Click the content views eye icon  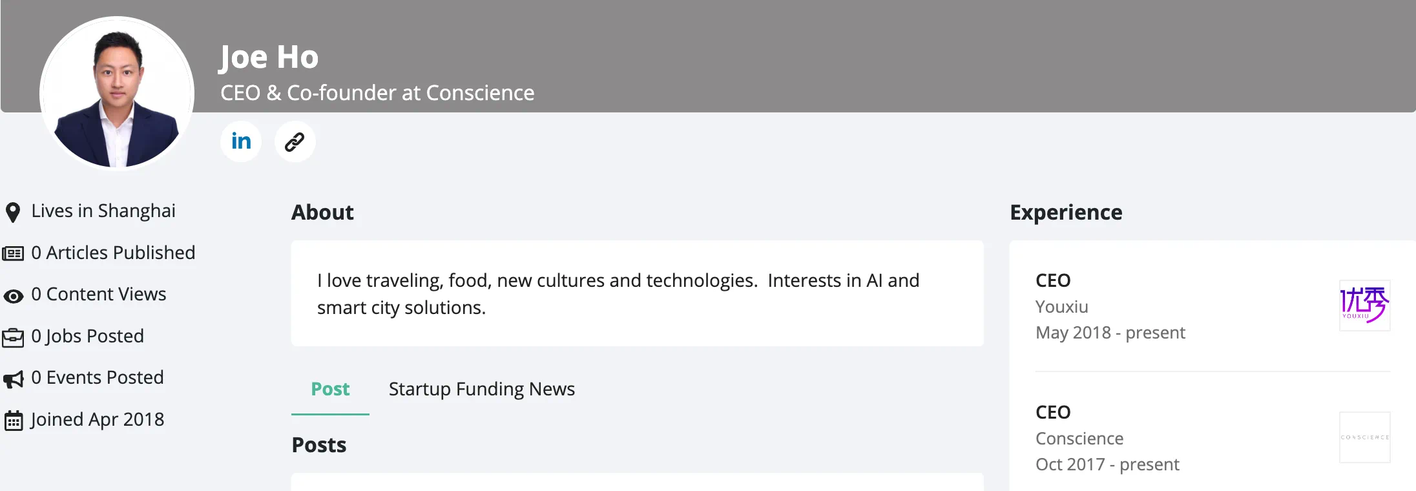(13, 296)
